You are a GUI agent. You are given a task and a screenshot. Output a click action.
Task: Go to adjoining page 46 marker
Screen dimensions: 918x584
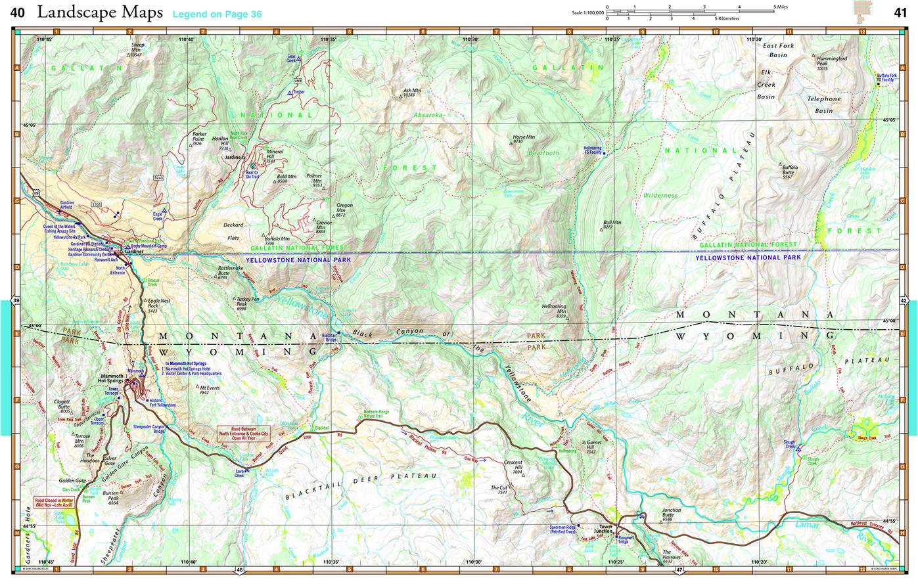pyautogui.click(x=241, y=572)
